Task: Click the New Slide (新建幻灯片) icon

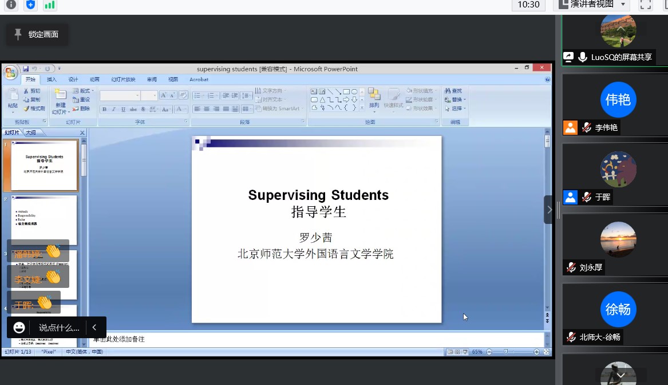Action: point(60,95)
